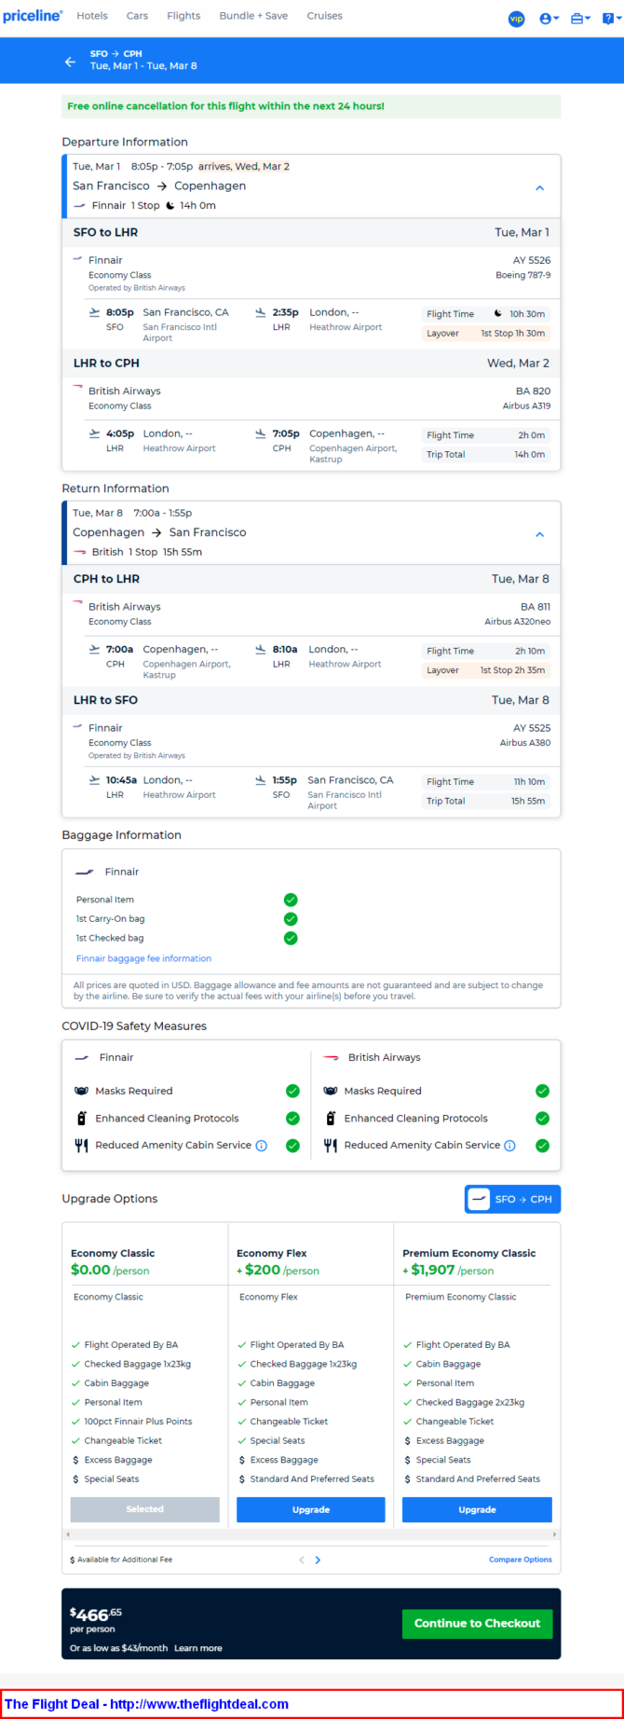The height and width of the screenshot is (1719, 624).
Task: Click the 1st Checked bag checkmark
Action: (x=291, y=938)
